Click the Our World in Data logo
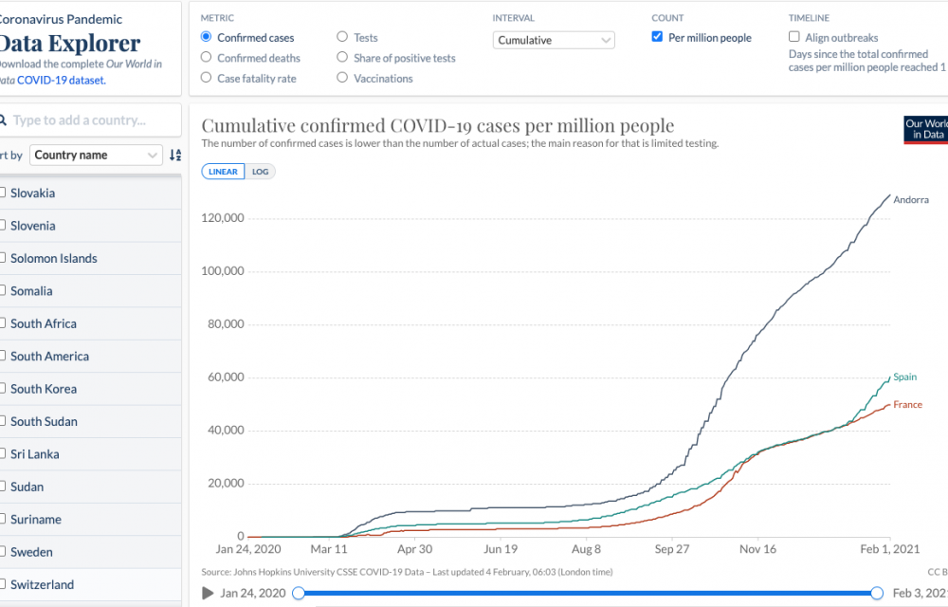The image size is (948, 607). pyautogui.click(x=926, y=130)
